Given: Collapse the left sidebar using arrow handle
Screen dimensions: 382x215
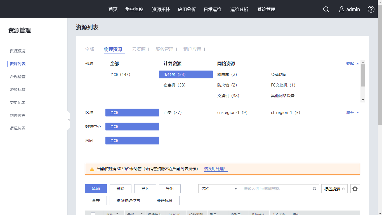Looking at the screenshot, I should 69,120.
